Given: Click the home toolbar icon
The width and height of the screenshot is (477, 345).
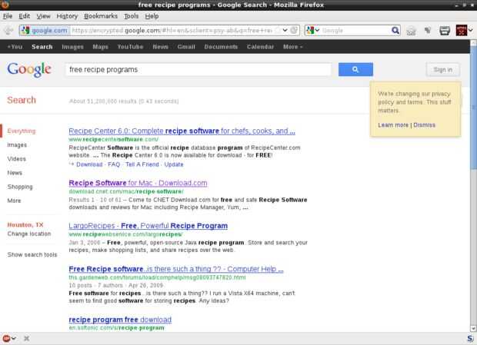Looking at the screenshot, I should 411,31.
